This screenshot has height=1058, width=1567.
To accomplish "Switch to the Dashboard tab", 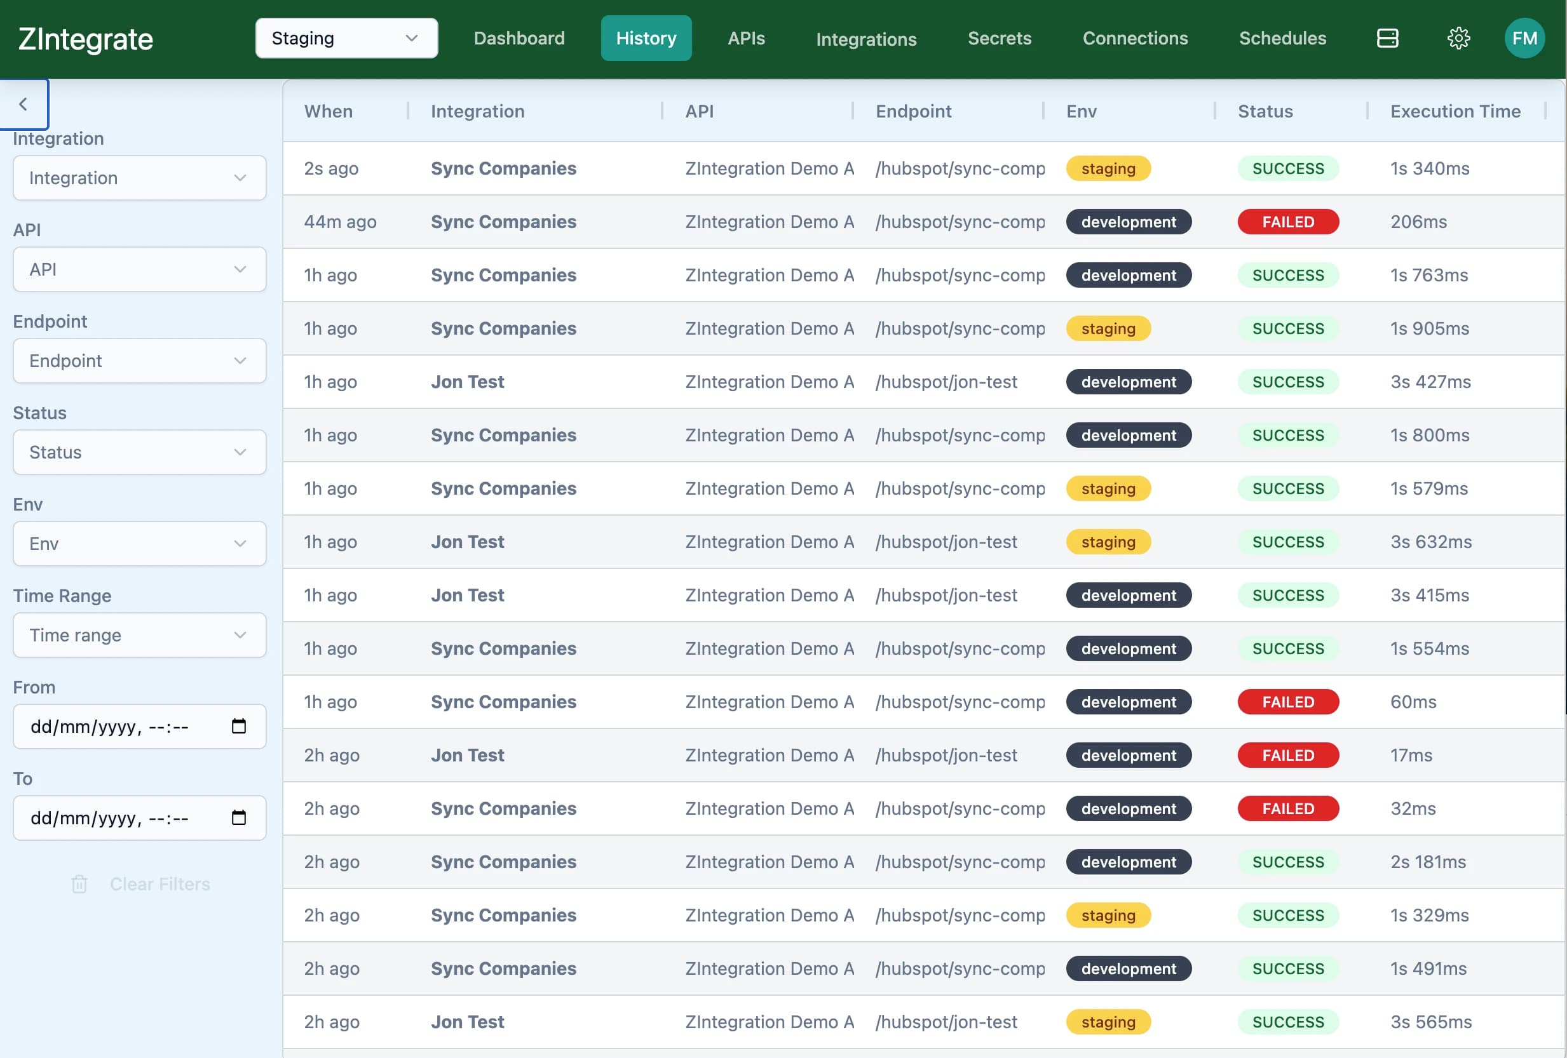I will pos(519,38).
